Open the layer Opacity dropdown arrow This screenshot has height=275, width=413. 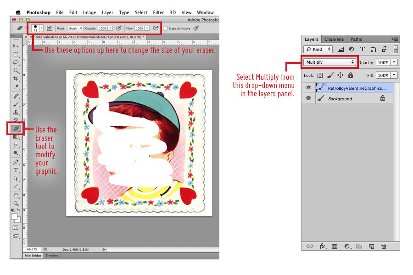click(x=394, y=62)
